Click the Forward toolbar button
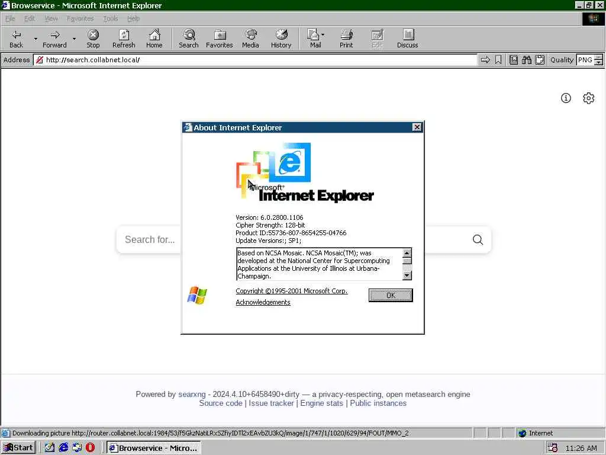The image size is (606, 455). tap(54, 39)
